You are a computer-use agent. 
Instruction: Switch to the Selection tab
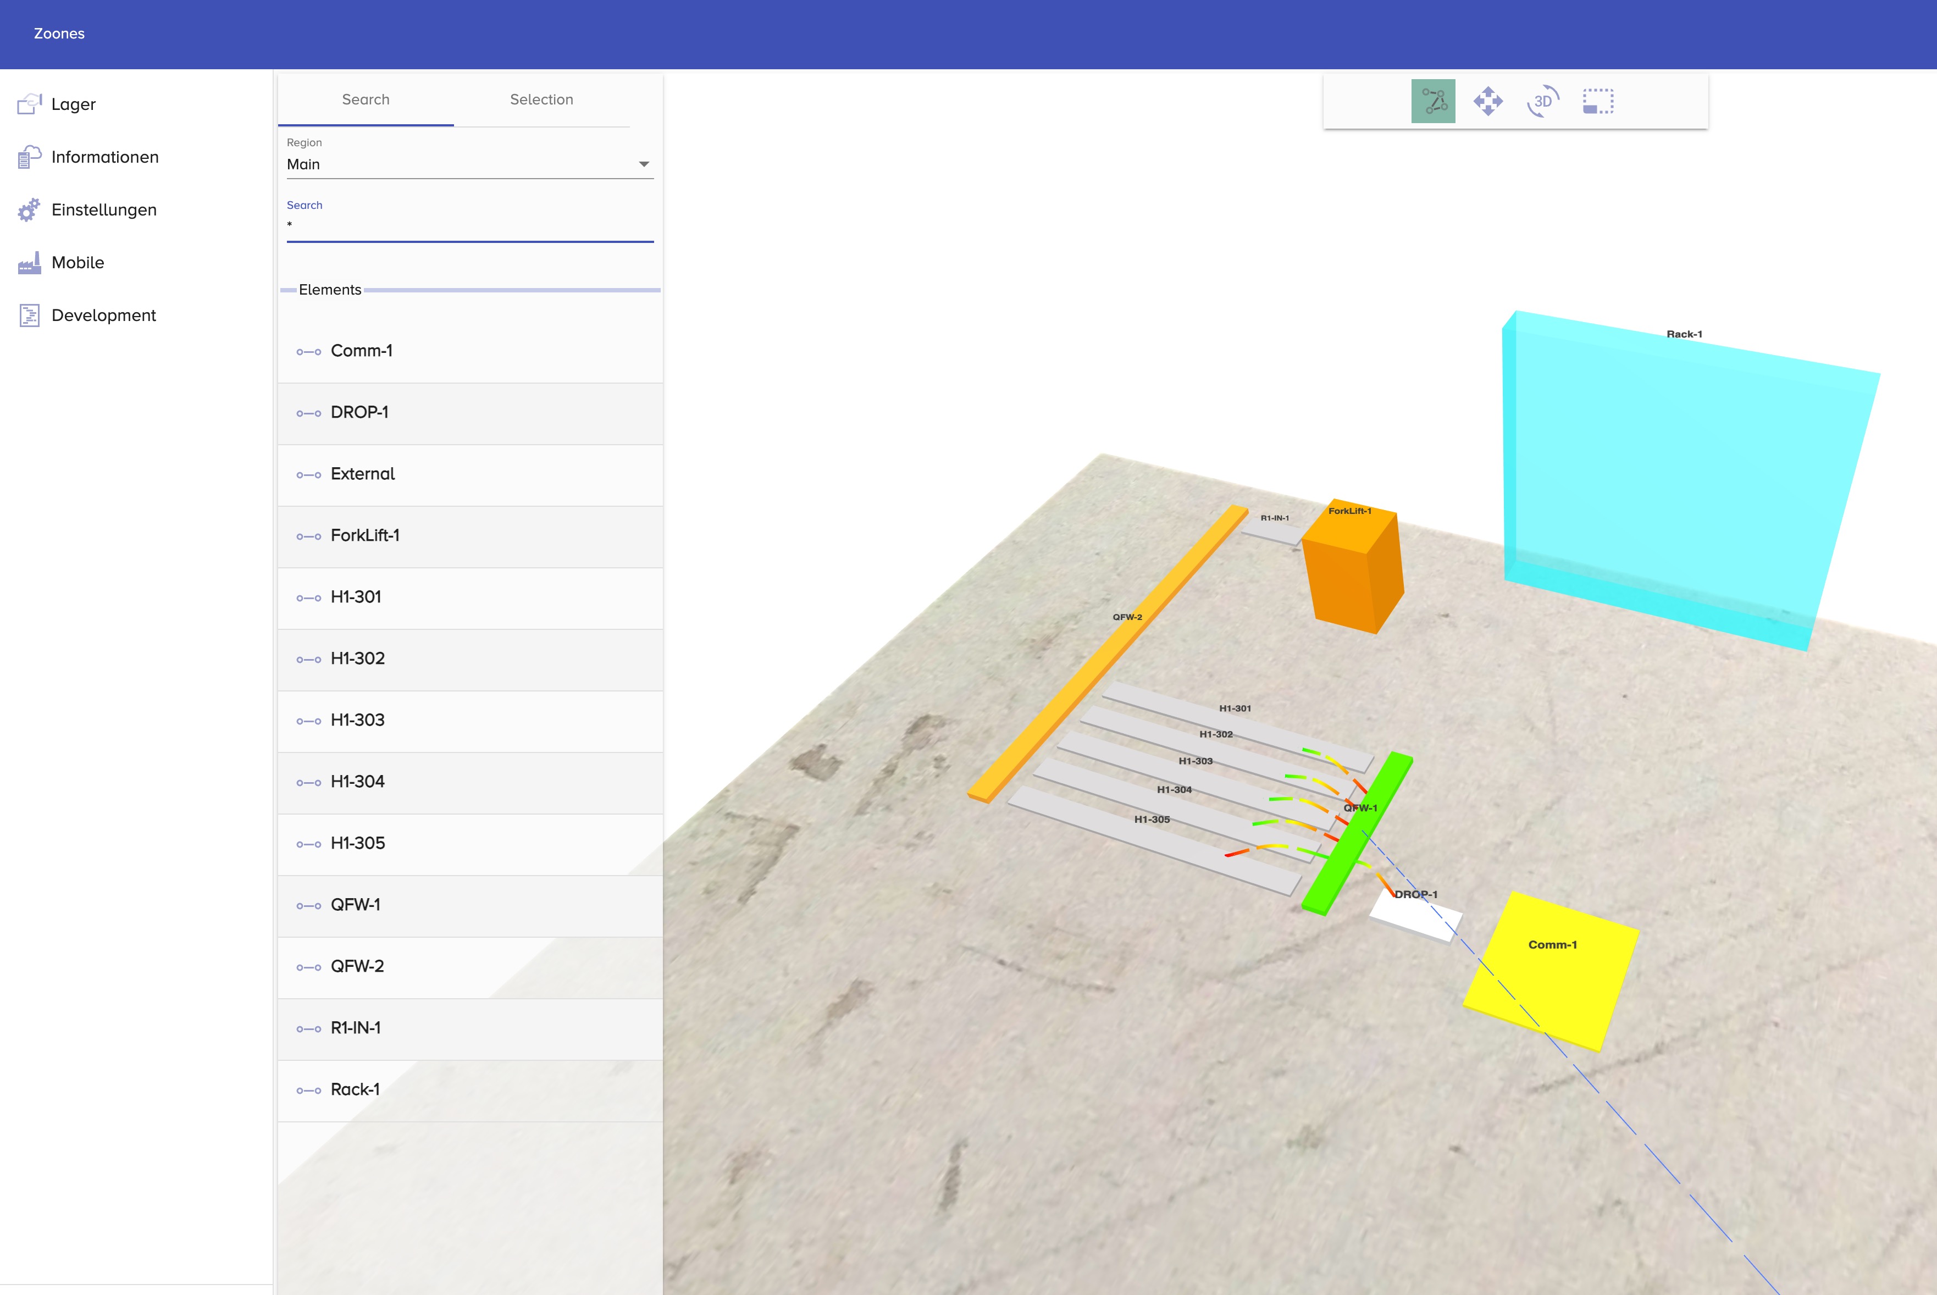point(541,100)
